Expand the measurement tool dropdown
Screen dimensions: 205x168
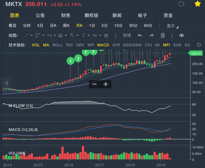pyautogui.click(x=88, y=36)
